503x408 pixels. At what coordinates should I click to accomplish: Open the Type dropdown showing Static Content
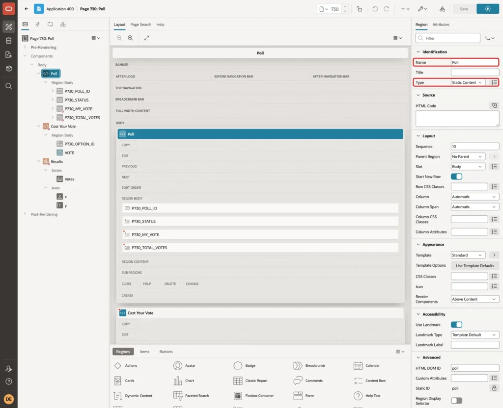pyautogui.click(x=468, y=82)
